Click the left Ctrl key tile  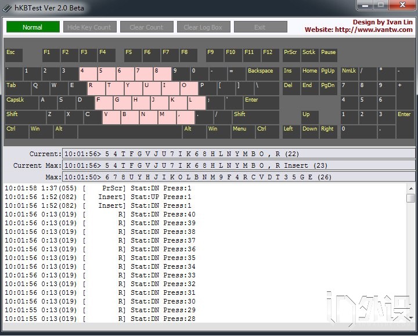[16, 132]
